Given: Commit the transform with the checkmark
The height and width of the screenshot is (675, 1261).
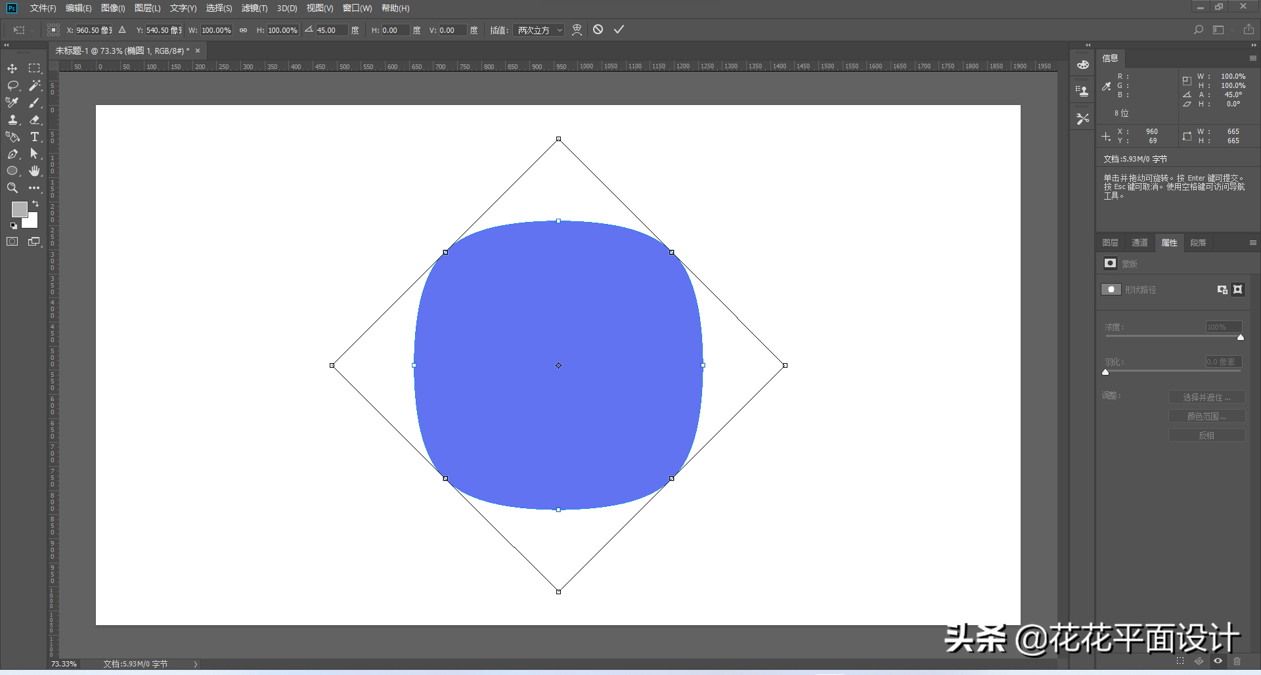Looking at the screenshot, I should [619, 30].
